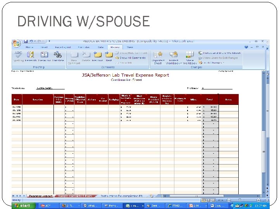Click the previous sheet navigation arrow
The height and width of the screenshot is (209, 279).
pos(17,196)
